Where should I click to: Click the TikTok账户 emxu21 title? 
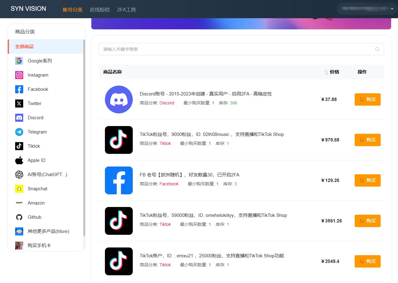pos(212,256)
